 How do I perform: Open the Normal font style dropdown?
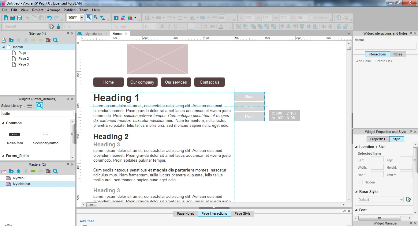pyautogui.click(x=140, y=26)
